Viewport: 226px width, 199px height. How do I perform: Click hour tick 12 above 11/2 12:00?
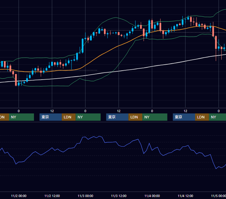tap(52, 111)
